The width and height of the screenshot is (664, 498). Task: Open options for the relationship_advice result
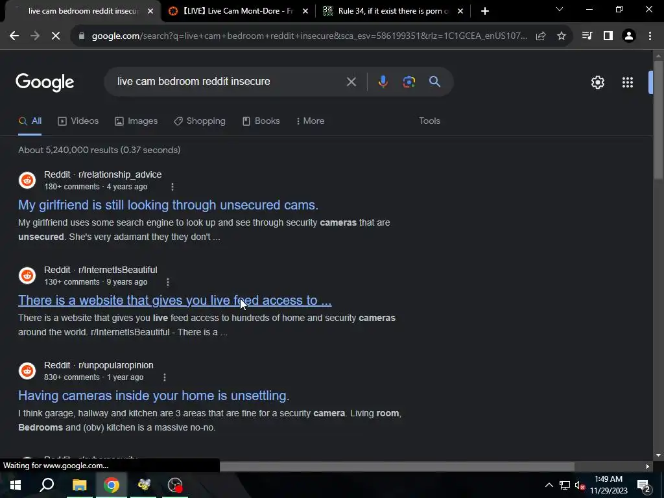click(x=172, y=187)
